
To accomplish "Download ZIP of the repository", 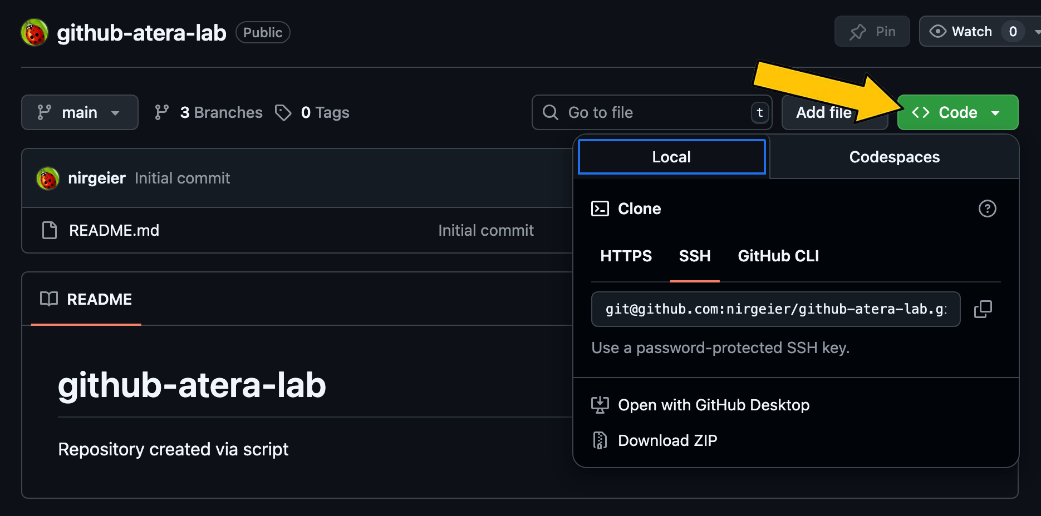I will click(x=654, y=440).
